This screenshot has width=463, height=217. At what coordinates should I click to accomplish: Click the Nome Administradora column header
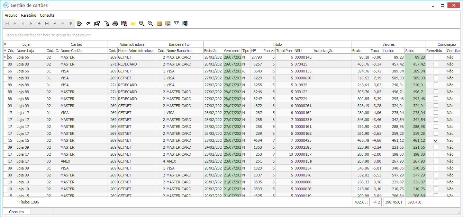pyautogui.click(x=136, y=51)
